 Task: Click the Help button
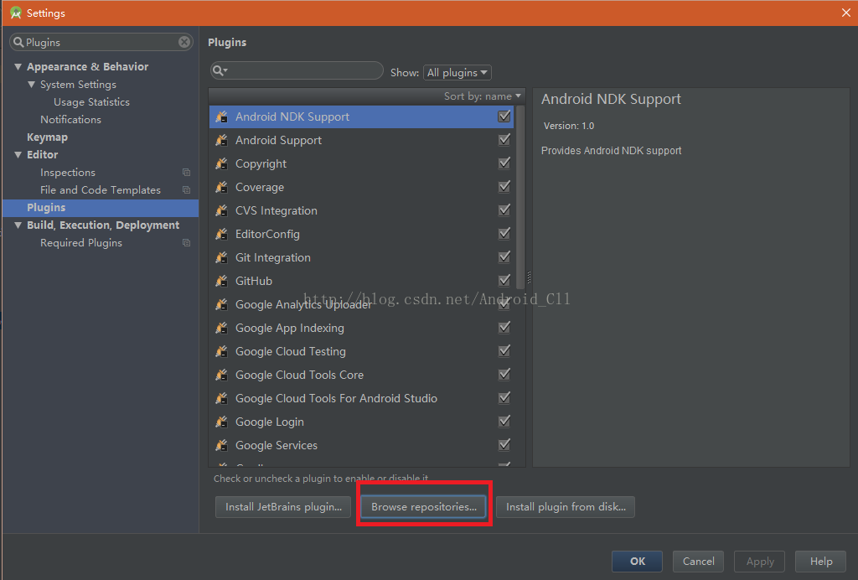821,561
